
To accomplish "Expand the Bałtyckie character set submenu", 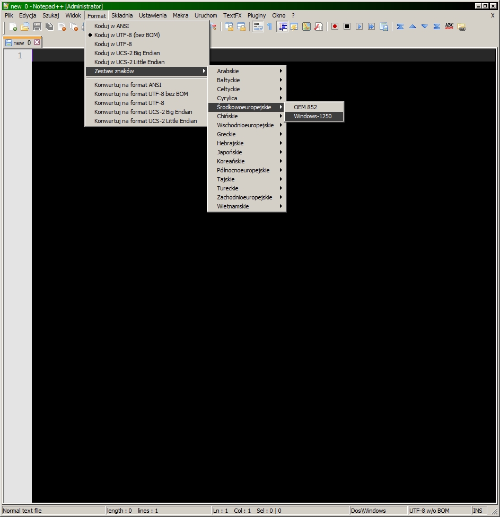I will tap(247, 80).
